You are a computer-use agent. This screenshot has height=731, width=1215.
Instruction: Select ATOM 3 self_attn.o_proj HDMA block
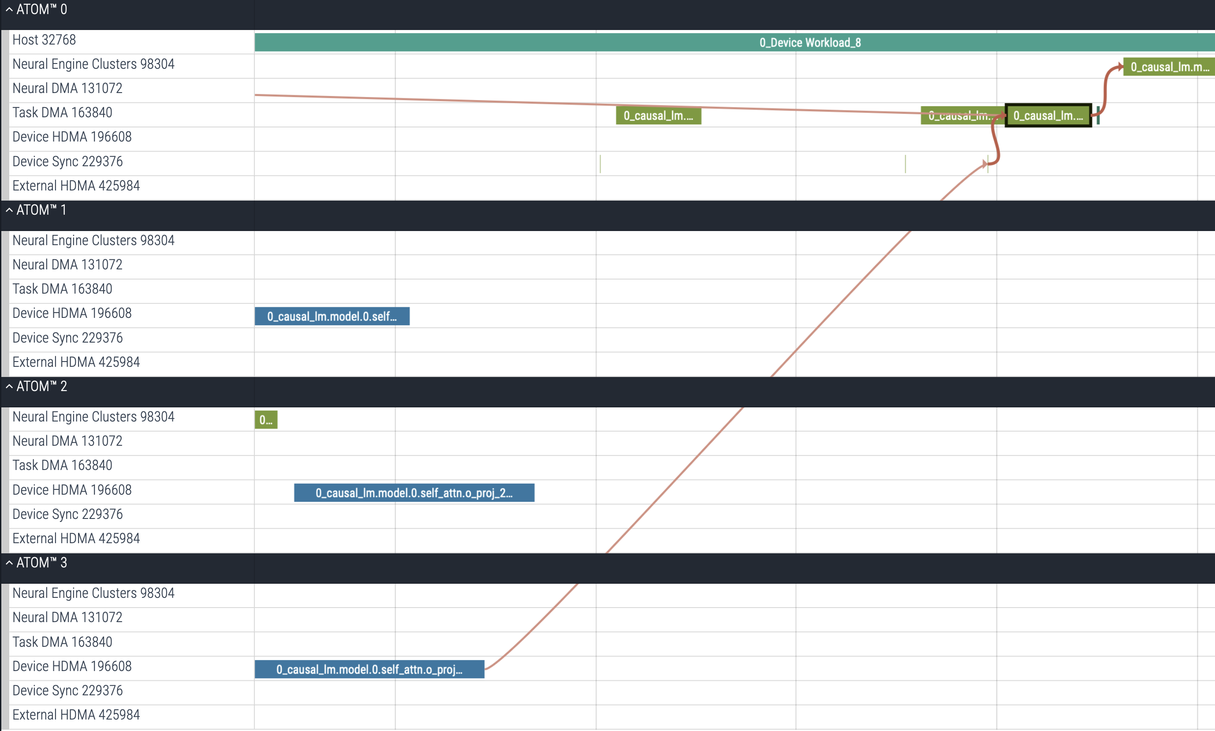coord(369,669)
